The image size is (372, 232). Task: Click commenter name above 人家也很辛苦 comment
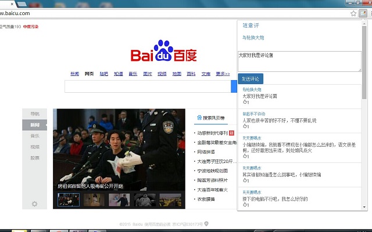pyautogui.click(x=254, y=114)
